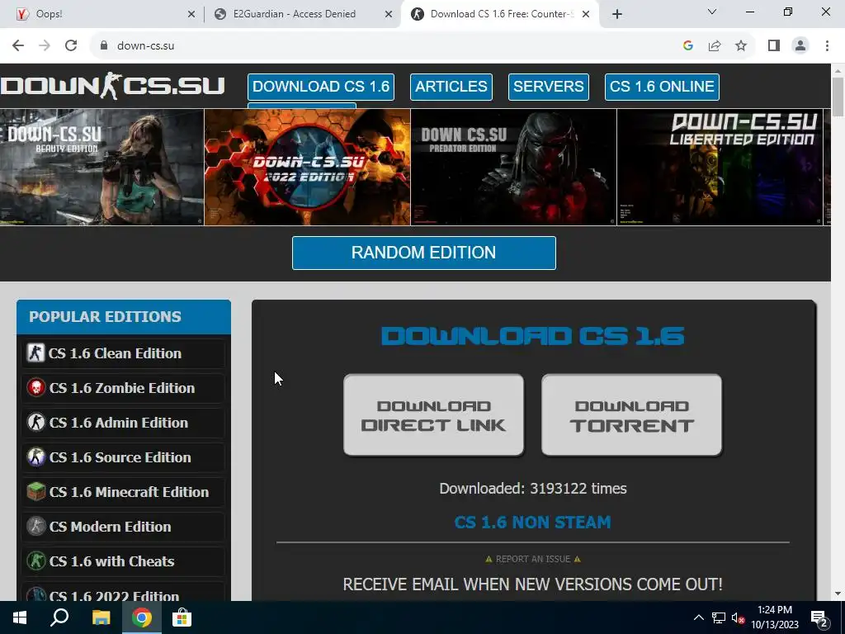Go back with the browser back arrow
The height and width of the screenshot is (634, 845).
click(x=18, y=46)
